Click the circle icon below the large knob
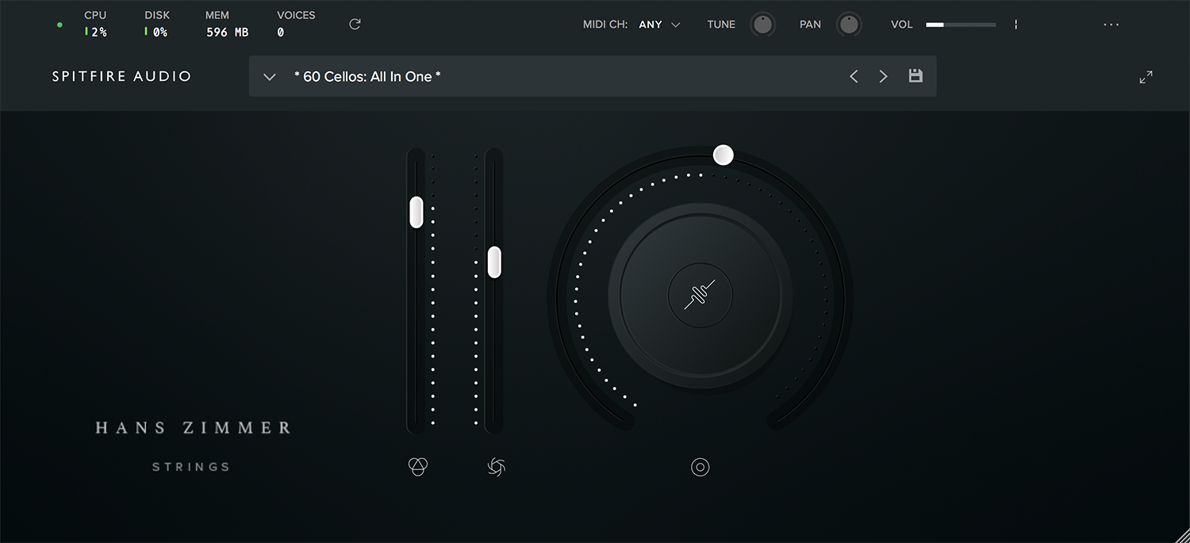Image resolution: width=1190 pixels, height=543 pixels. [x=700, y=467]
